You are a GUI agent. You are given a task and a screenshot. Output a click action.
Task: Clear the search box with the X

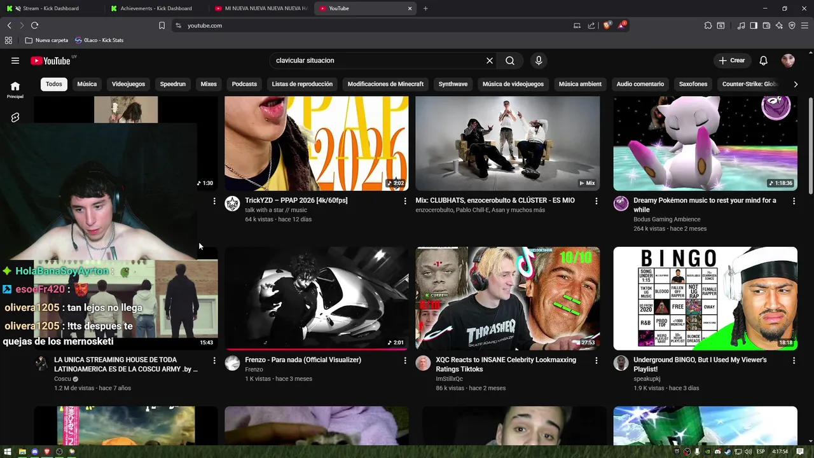click(490, 60)
